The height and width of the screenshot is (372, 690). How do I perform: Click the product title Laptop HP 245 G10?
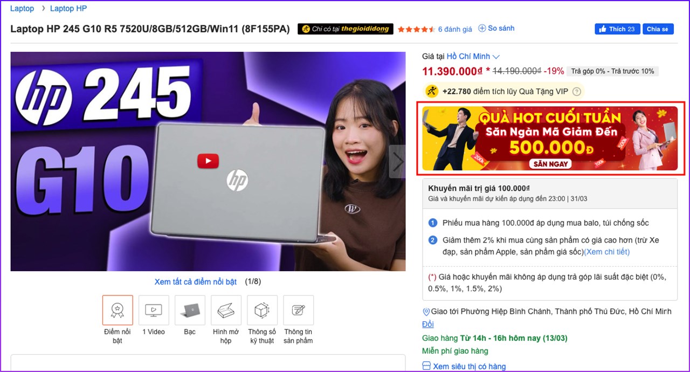150,29
